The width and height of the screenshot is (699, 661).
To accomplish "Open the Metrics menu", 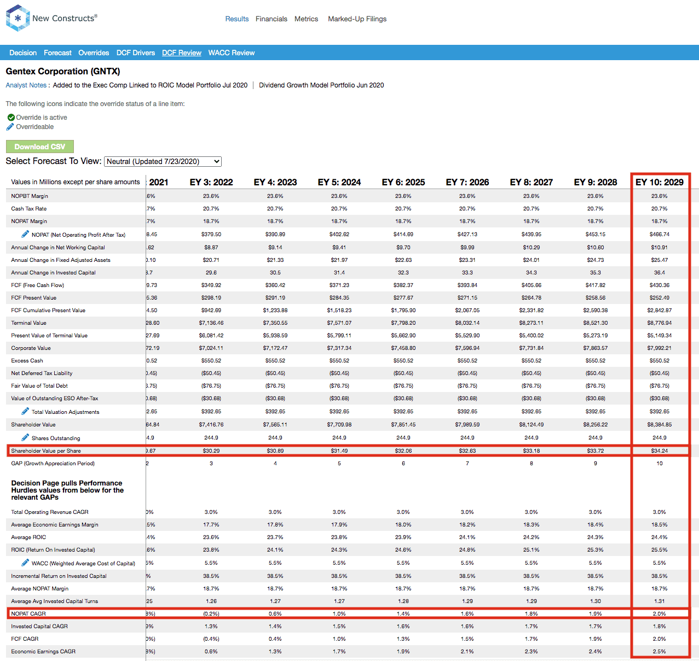I will tap(306, 19).
